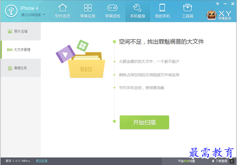
Task: Click the text 节约手机空间，使用更流畅
Action: 141,88
